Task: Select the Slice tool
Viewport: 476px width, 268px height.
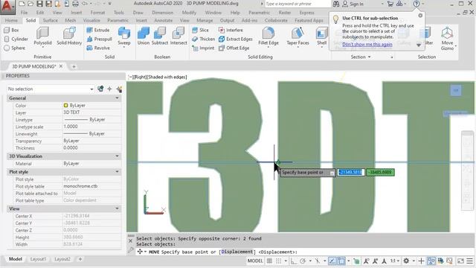Action: point(200,30)
